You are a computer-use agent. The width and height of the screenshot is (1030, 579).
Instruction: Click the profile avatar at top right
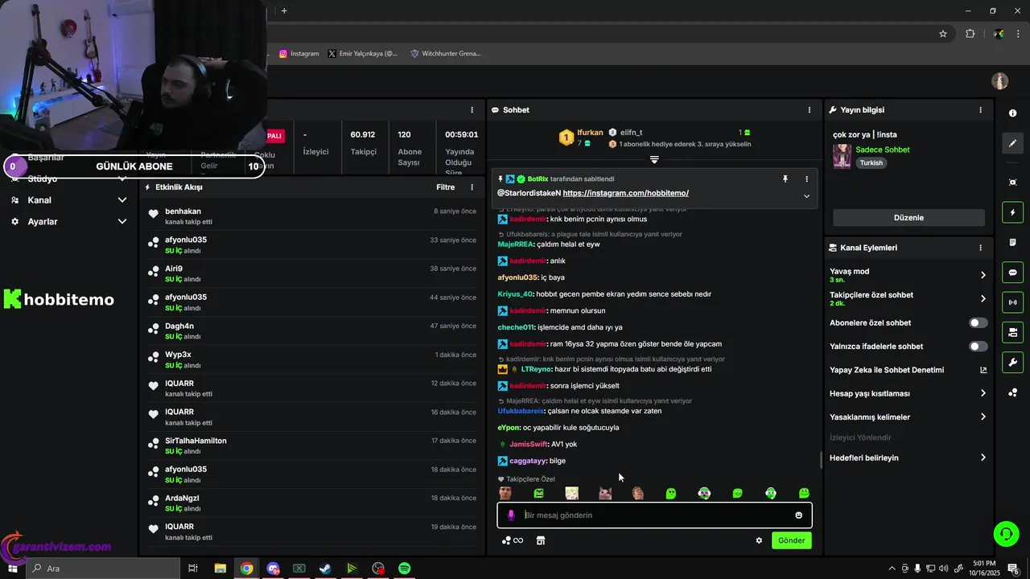tap(1000, 81)
